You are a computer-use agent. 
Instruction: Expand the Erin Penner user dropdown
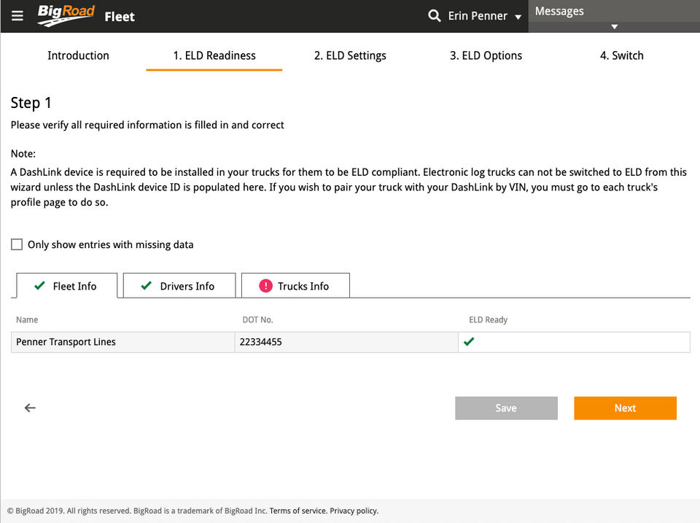518,17
